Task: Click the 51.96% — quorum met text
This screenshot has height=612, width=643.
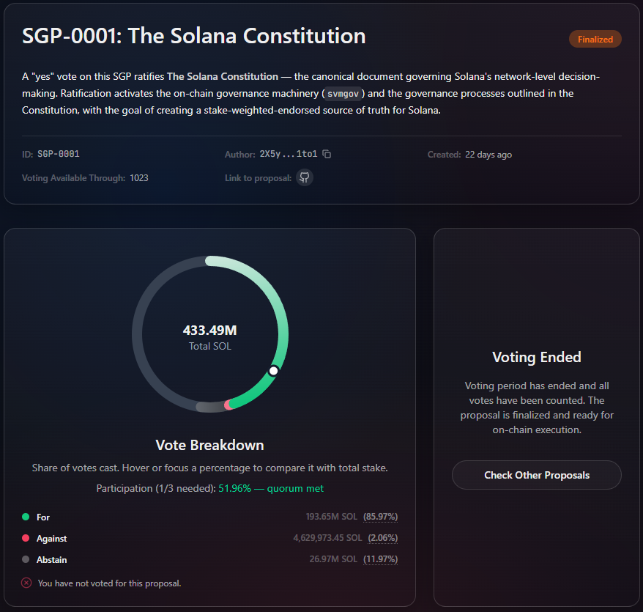Action: click(x=271, y=488)
